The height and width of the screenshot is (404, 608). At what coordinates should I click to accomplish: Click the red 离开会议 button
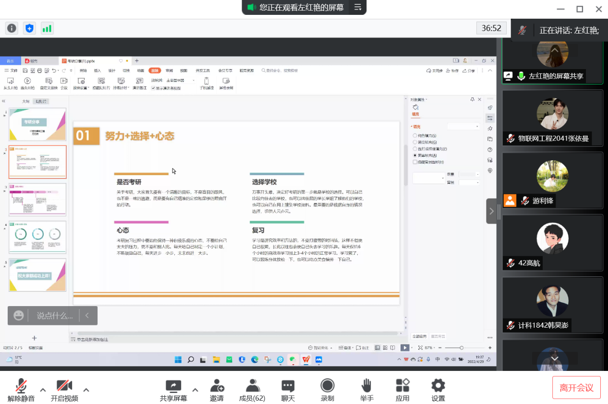576,388
